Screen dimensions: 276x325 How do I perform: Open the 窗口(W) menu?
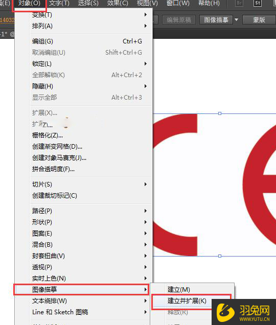(x=178, y=3)
